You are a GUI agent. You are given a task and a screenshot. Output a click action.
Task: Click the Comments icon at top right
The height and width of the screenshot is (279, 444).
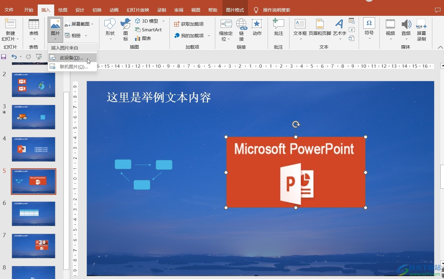pyautogui.click(x=437, y=10)
